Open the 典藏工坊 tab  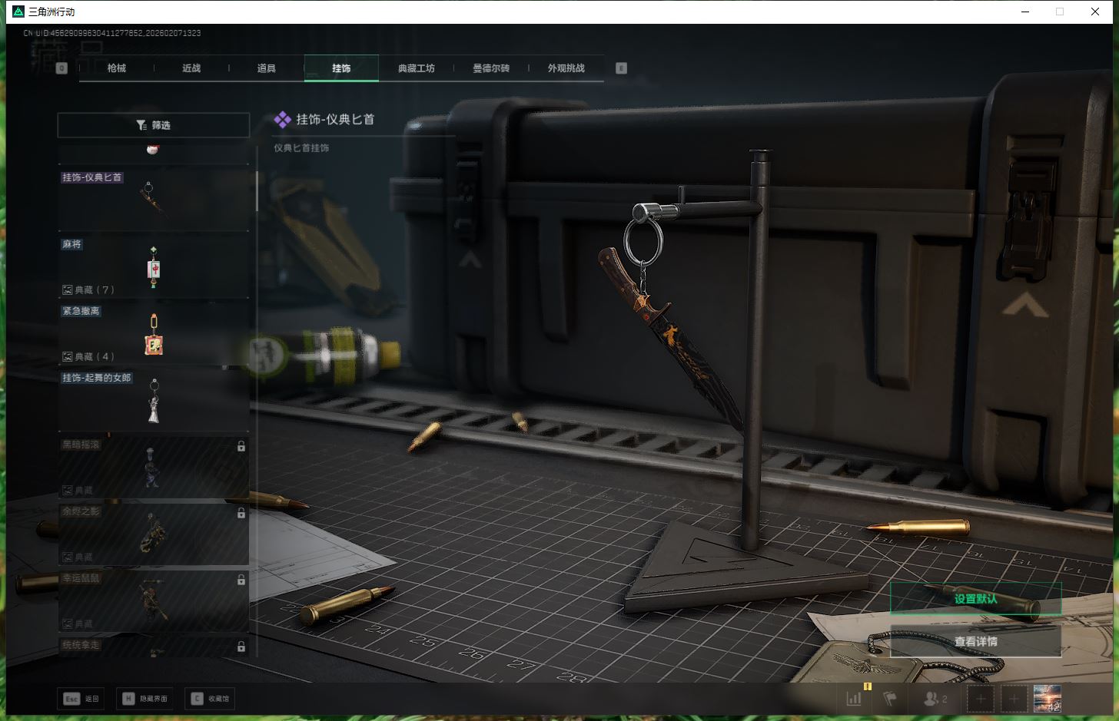416,68
